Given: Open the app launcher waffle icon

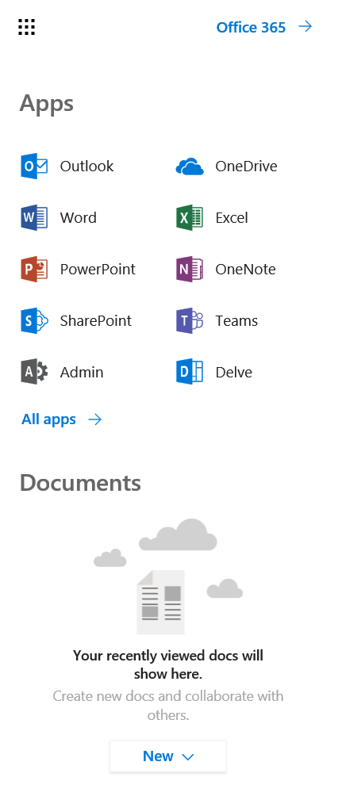Looking at the screenshot, I should click(x=26, y=26).
